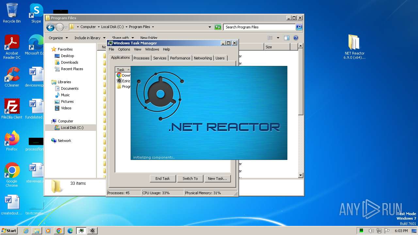Viewport: 418px width, 235px height.
Task: Click the Forward arrow in Program Files window
Action: point(59,27)
